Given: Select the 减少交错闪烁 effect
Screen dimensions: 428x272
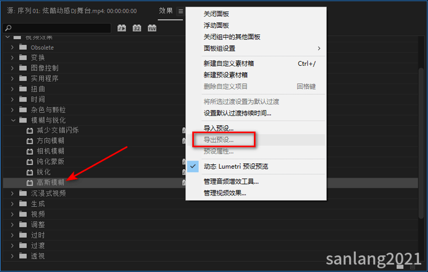Looking at the screenshot, I should (x=58, y=131).
